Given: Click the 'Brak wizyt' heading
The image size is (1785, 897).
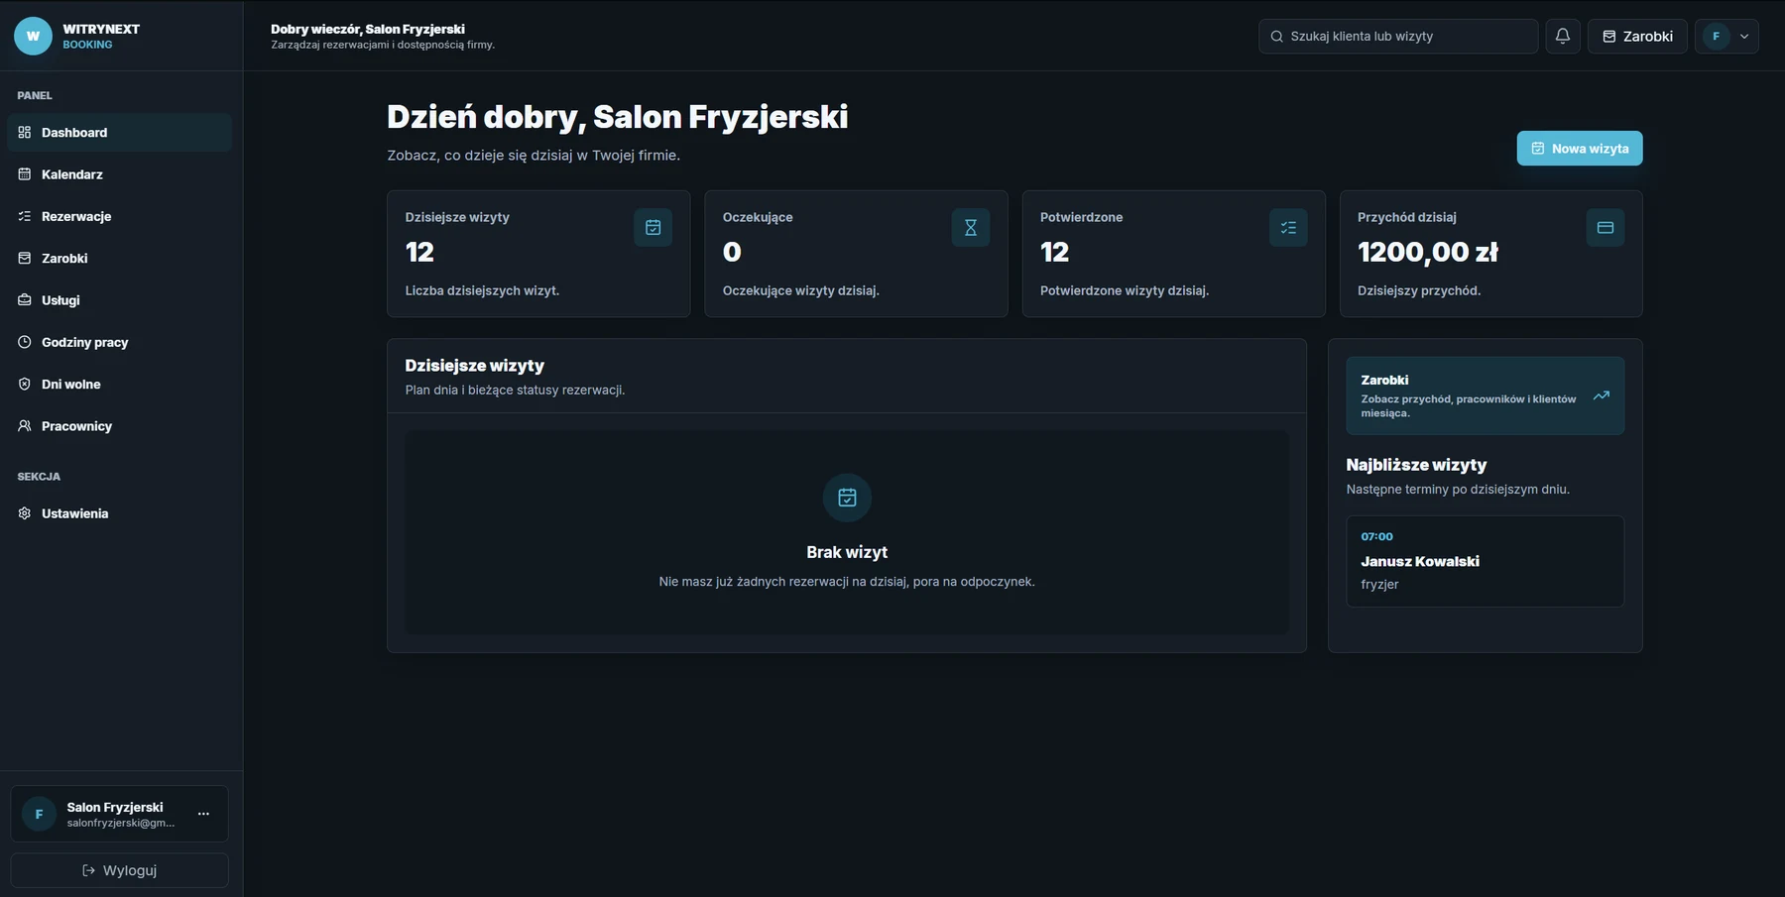Looking at the screenshot, I should click(x=847, y=552).
